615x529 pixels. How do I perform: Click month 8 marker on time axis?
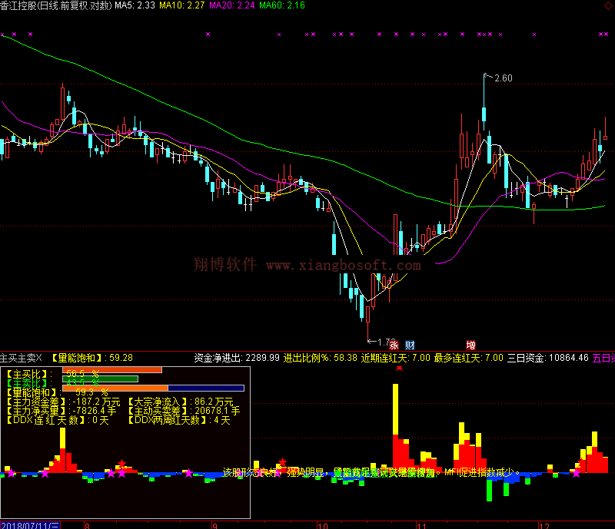click(87, 525)
